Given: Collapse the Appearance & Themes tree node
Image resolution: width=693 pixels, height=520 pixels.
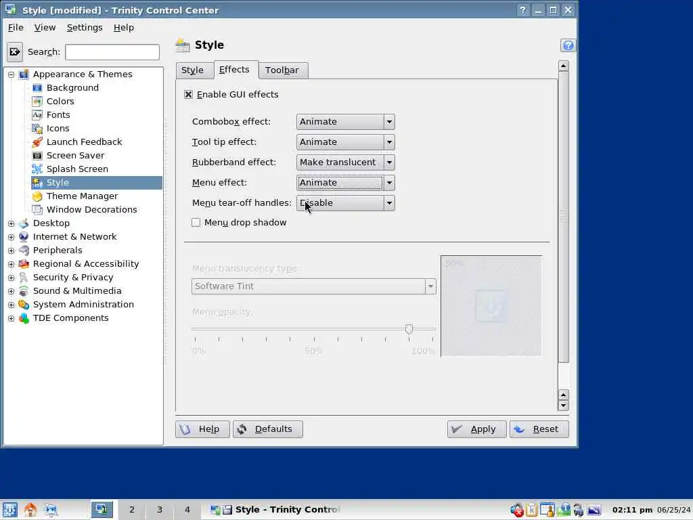Looking at the screenshot, I should [11, 74].
